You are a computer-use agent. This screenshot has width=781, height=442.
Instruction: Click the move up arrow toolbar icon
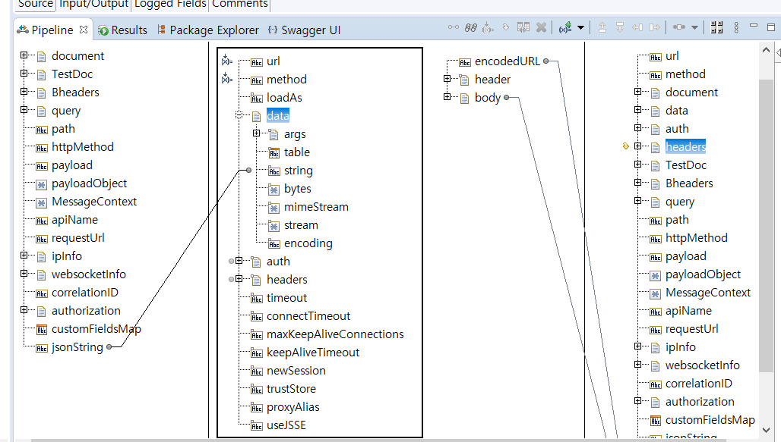(x=602, y=28)
